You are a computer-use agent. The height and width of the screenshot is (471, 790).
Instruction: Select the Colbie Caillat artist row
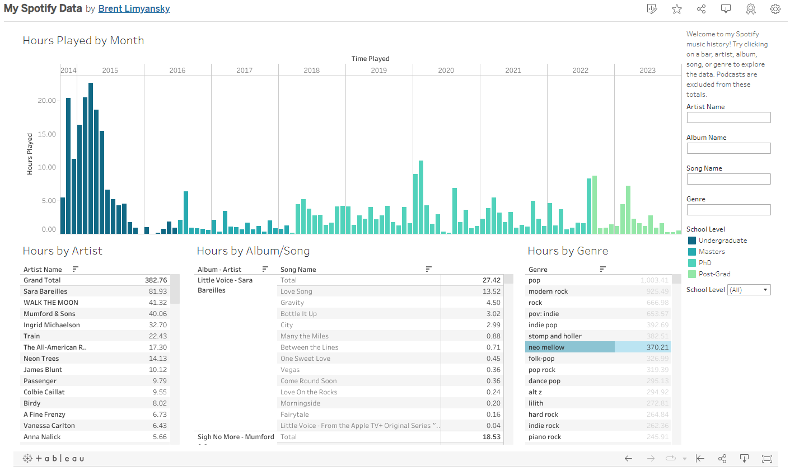[x=95, y=392]
